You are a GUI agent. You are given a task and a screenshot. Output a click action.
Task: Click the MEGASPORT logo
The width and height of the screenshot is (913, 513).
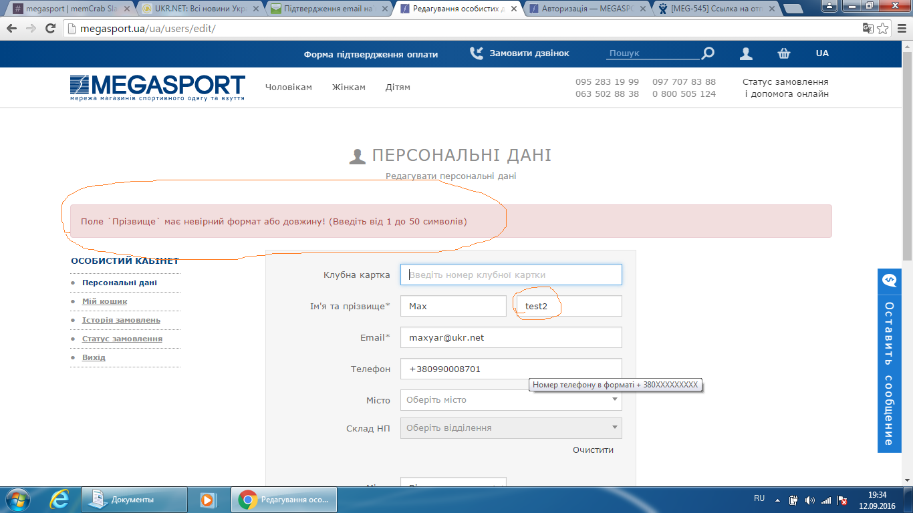(158, 88)
